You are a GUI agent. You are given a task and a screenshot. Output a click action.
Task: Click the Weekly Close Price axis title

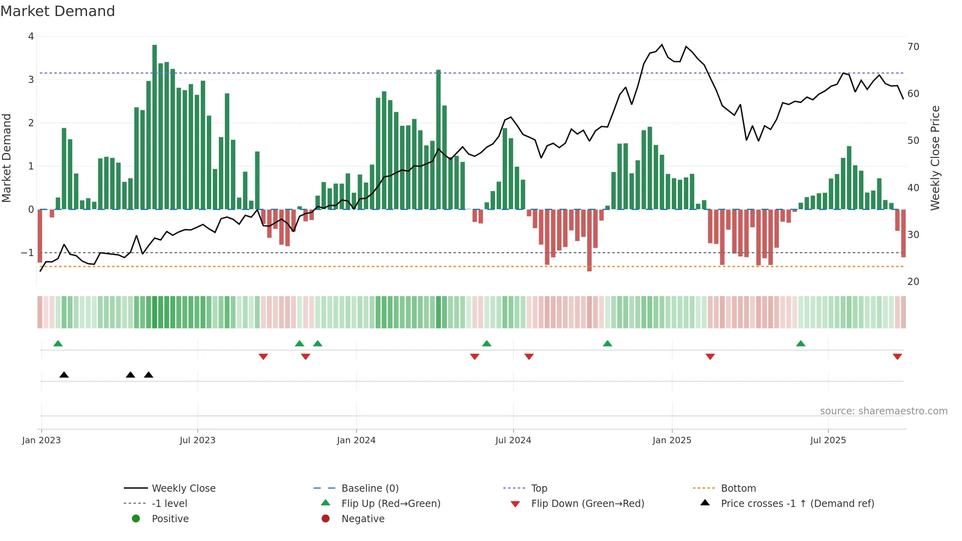(x=935, y=158)
